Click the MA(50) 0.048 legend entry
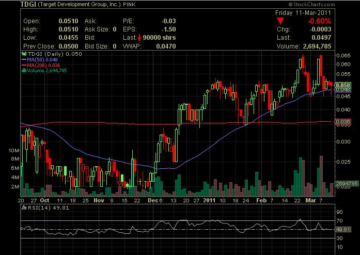The image size is (360, 255). (39, 60)
